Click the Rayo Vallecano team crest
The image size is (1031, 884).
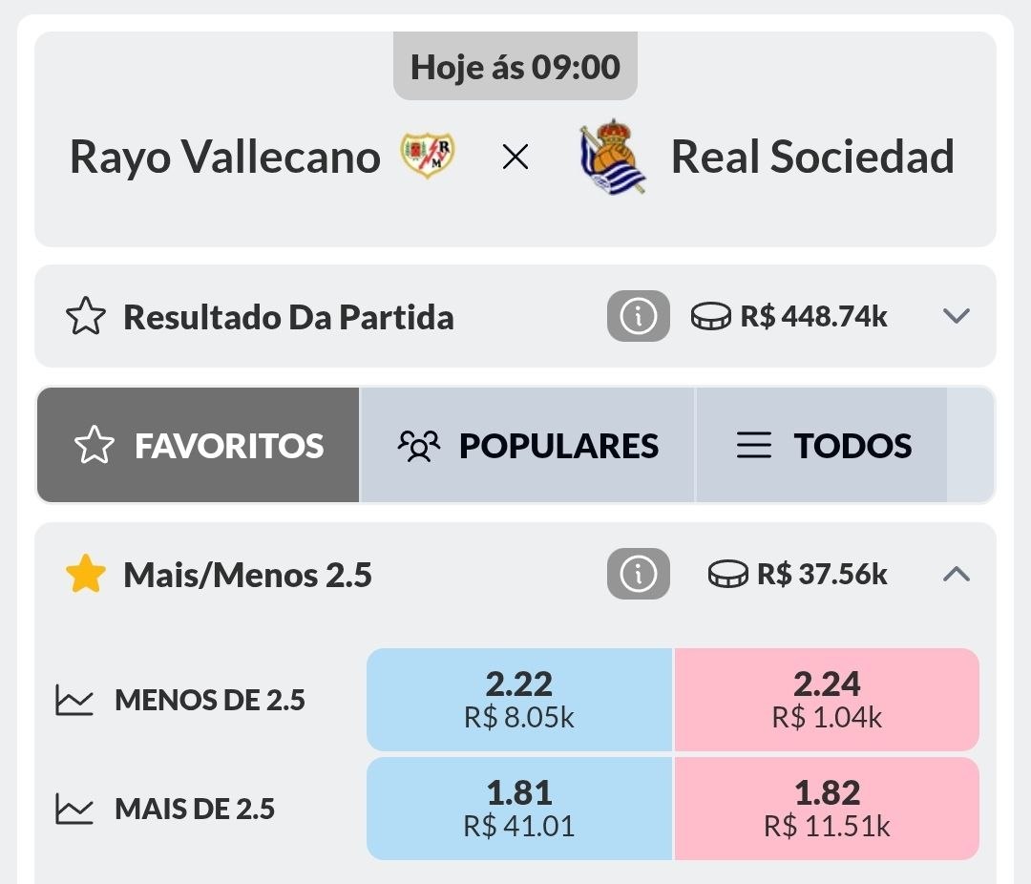coord(428,157)
